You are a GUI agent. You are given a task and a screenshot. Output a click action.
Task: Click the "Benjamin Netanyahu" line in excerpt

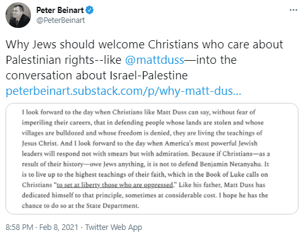[145, 164]
